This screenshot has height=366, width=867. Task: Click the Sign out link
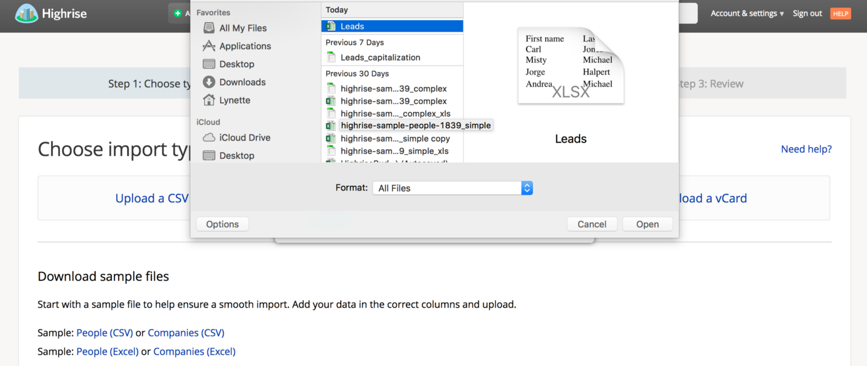(x=807, y=14)
